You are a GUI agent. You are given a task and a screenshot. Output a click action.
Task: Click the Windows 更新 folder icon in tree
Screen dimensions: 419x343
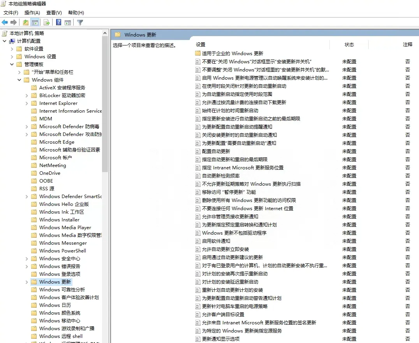(33, 282)
